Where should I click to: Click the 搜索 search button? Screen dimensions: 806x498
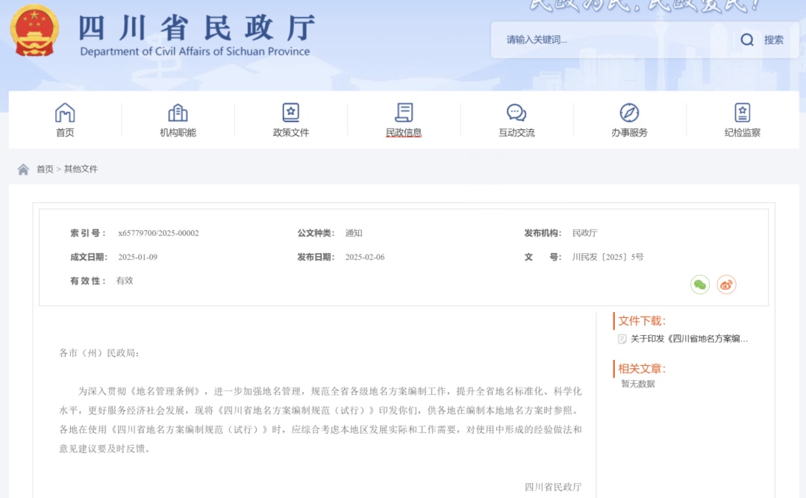(772, 40)
